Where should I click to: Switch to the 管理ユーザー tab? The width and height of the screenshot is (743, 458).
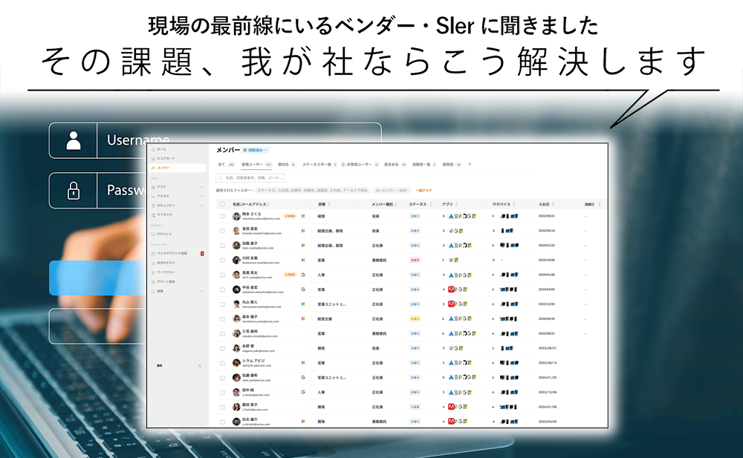click(x=256, y=165)
